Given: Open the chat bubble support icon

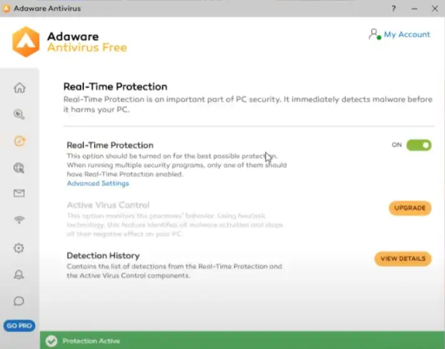Looking at the screenshot, I should pyautogui.click(x=19, y=301).
